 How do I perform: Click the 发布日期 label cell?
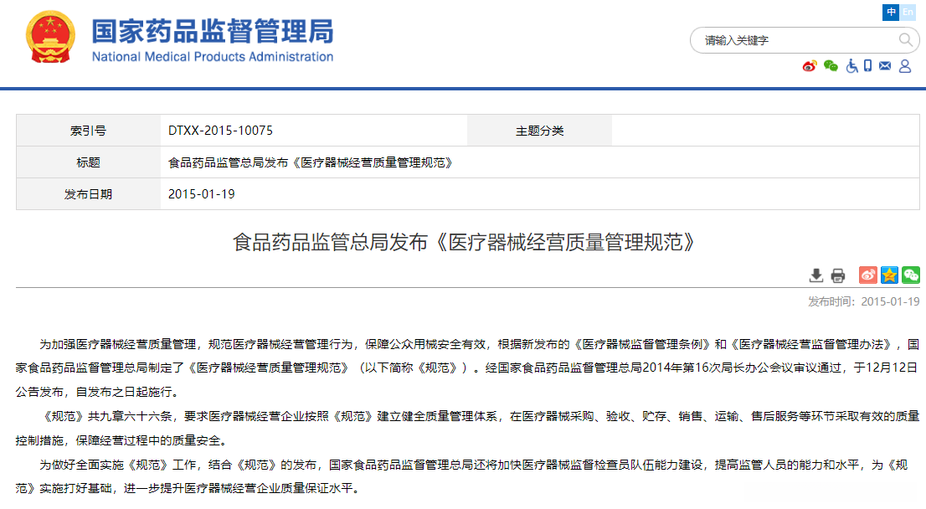coord(89,194)
